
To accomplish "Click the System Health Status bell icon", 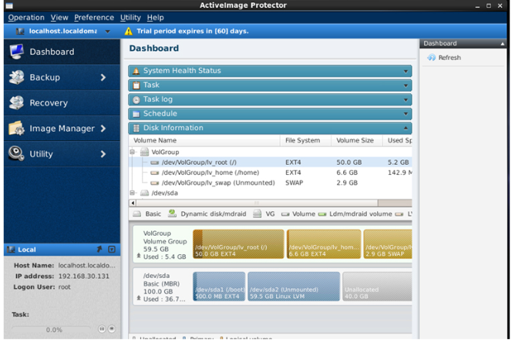I will 136,71.
